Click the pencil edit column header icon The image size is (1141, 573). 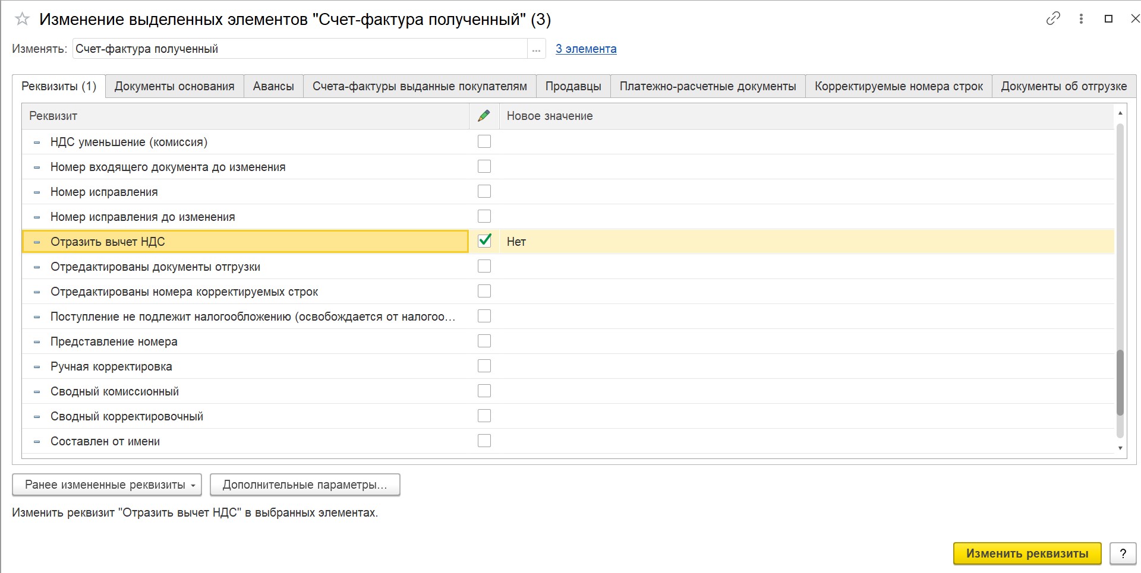tap(484, 116)
